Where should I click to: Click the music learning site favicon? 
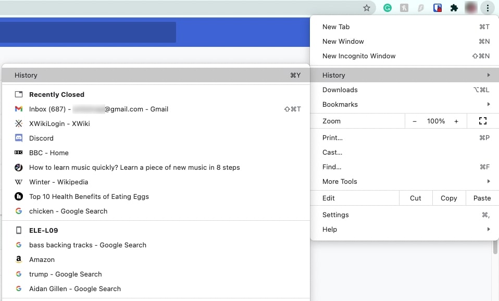click(x=19, y=167)
